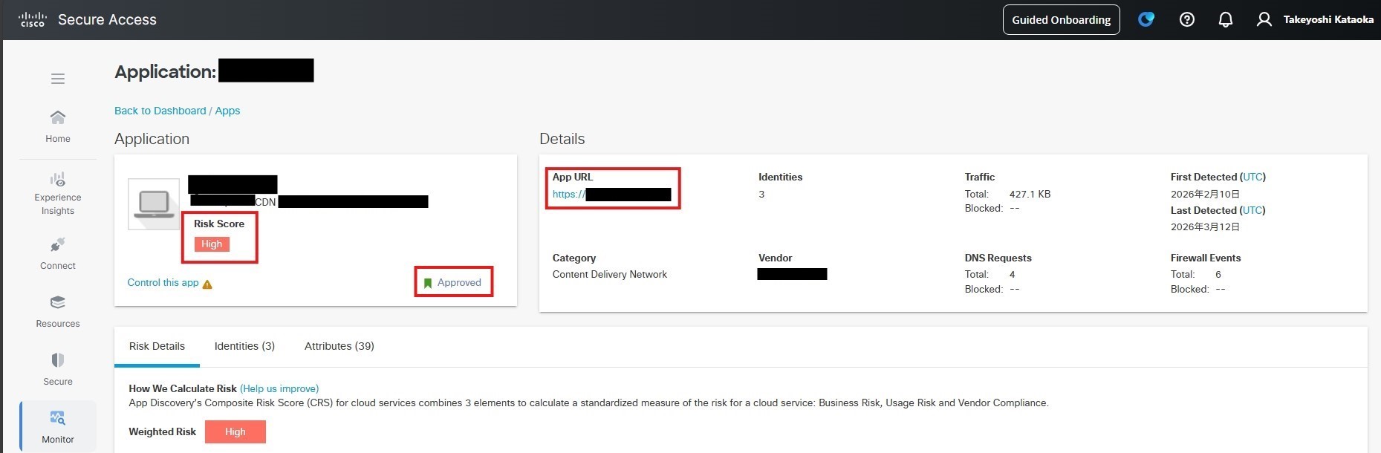The height and width of the screenshot is (453, 1381).
Task: Click the Control this app link
Action: tap(163, 283)
